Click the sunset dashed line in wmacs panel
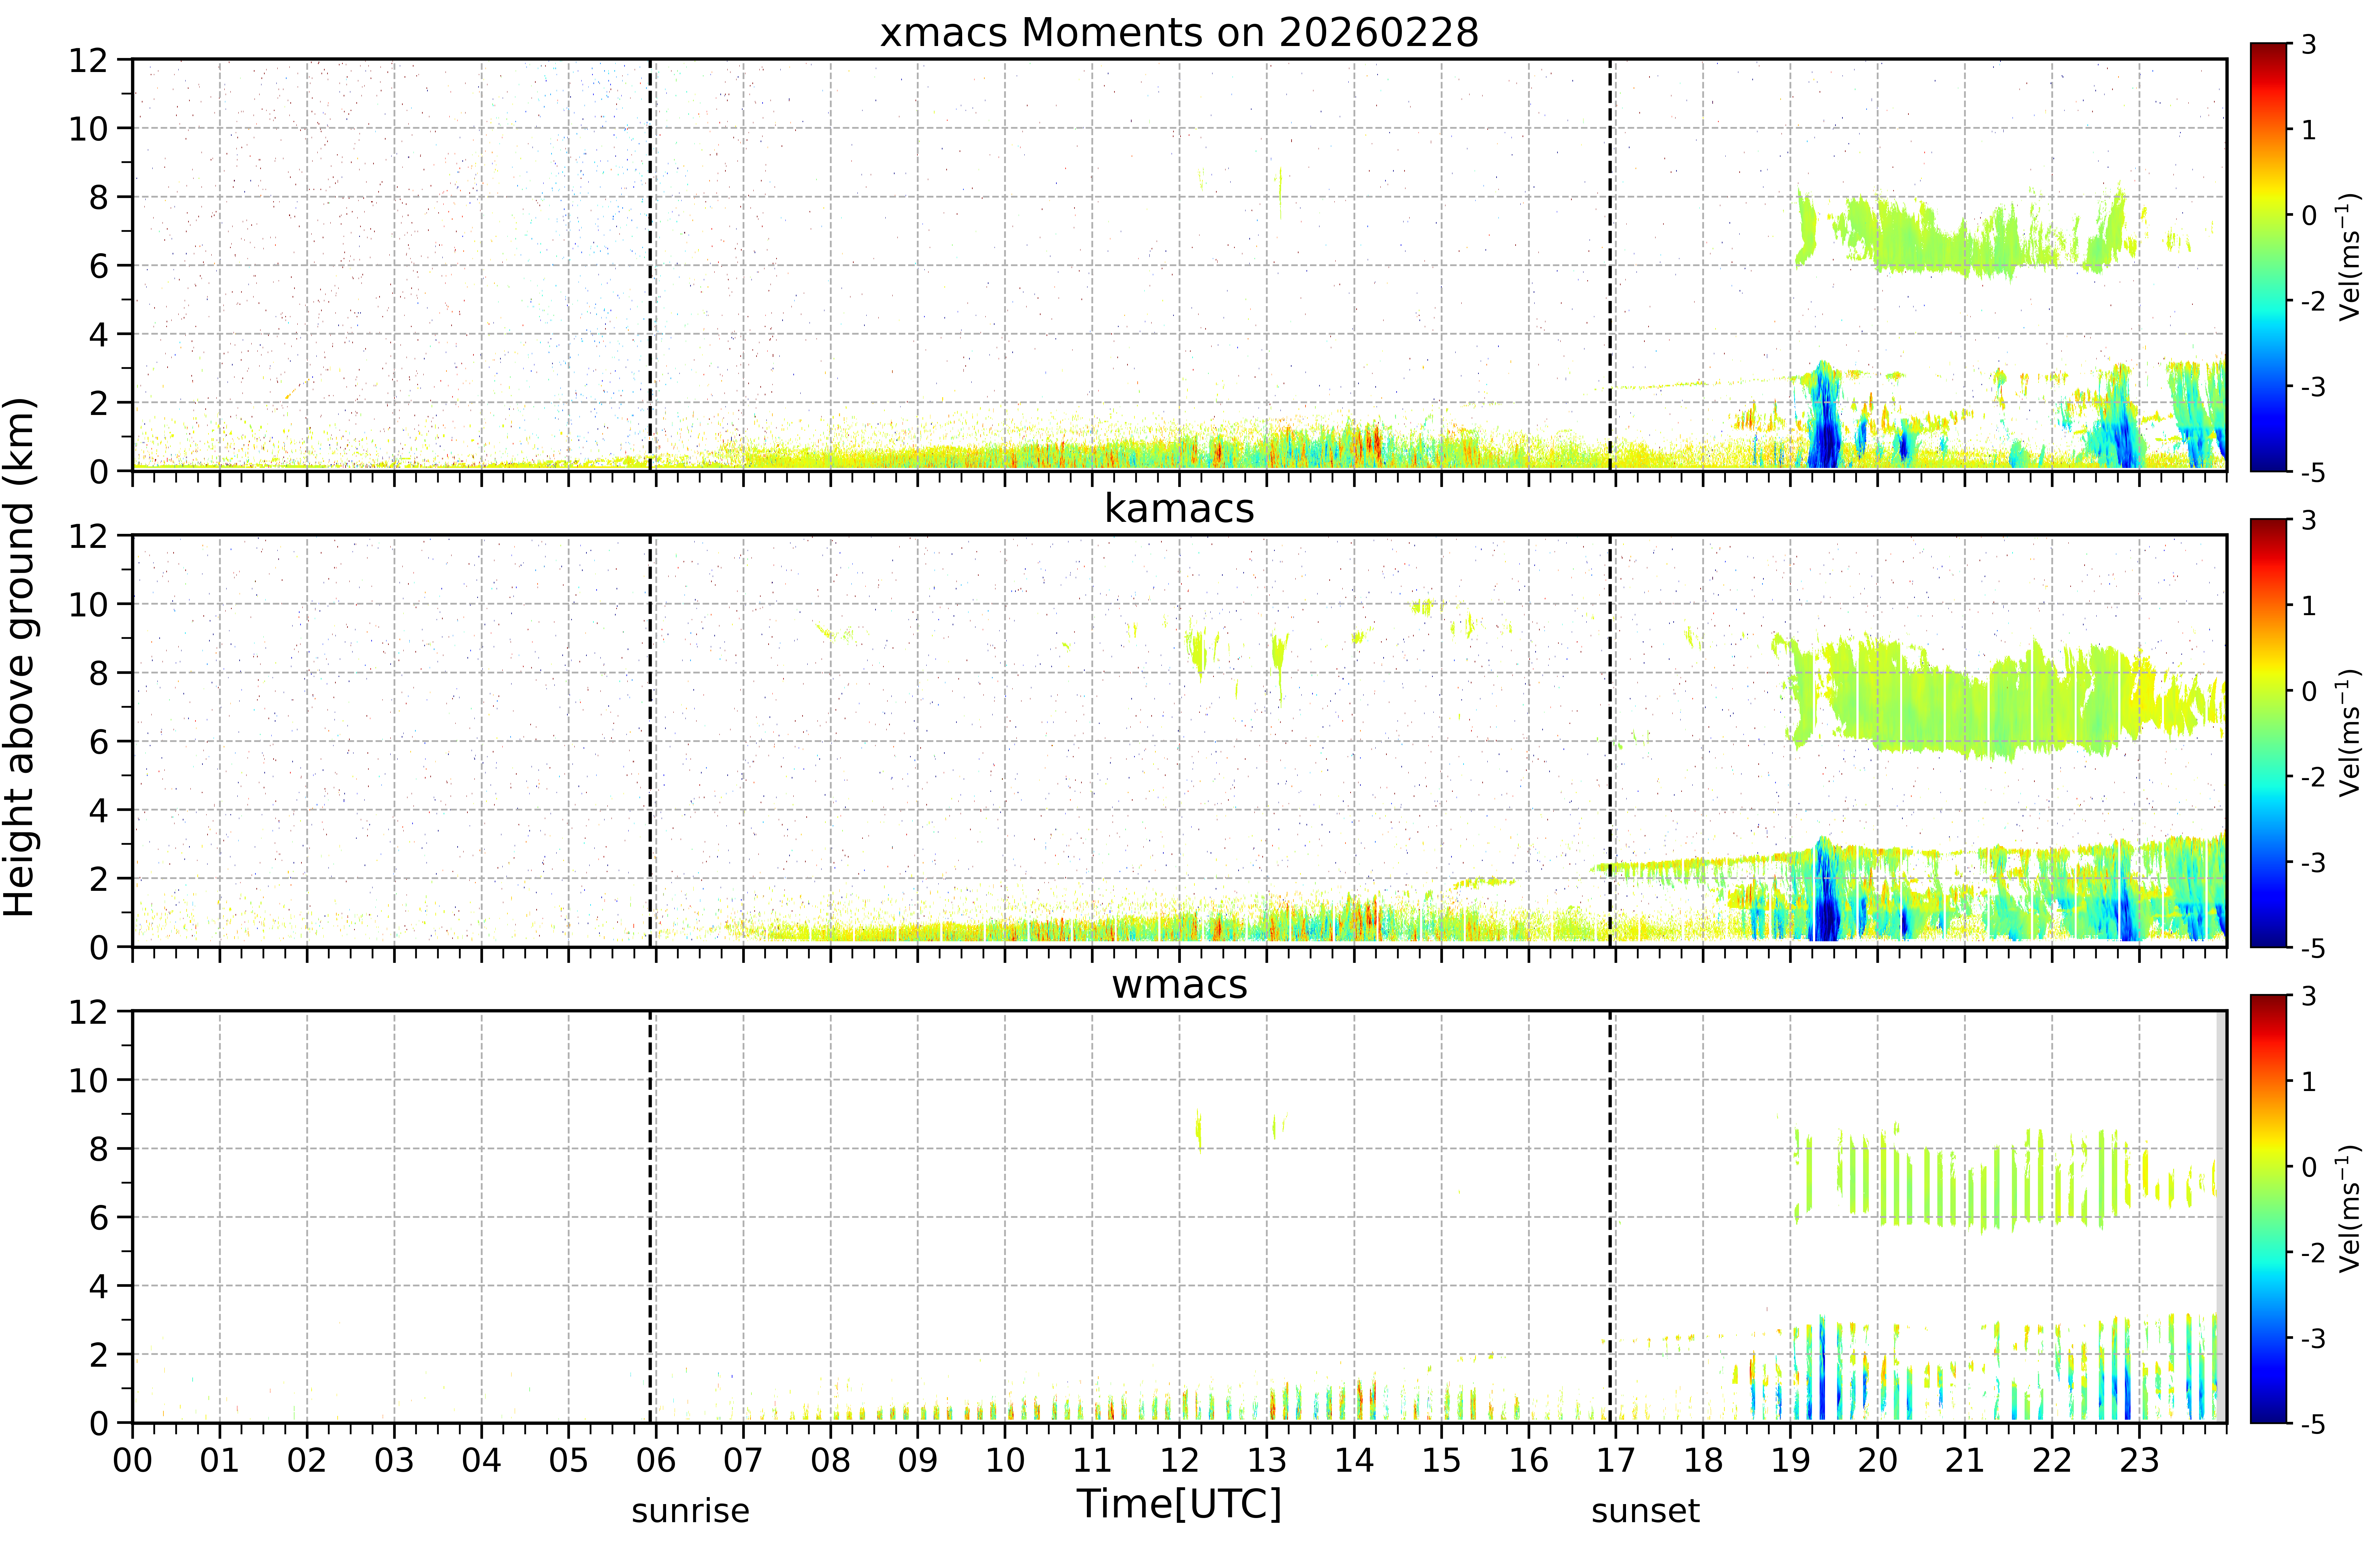The height and width of the screenshot is (1545, 2380). coord(1610,1217)
